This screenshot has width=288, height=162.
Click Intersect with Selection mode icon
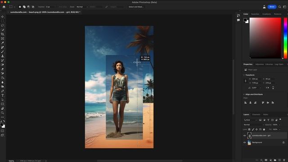tap(33, 7)
